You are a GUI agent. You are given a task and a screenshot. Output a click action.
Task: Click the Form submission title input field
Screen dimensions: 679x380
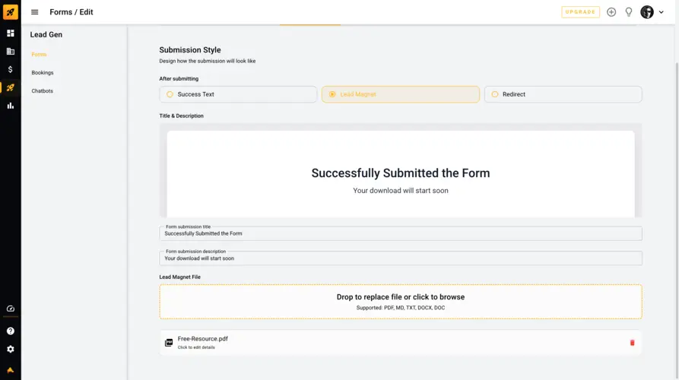tap(401, 233)
